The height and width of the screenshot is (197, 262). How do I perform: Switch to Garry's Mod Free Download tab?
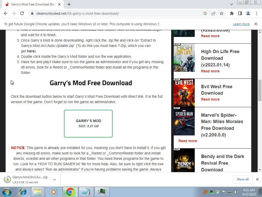pos(32,5)
